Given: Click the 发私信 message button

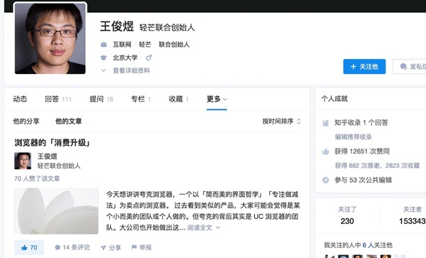Looking at the screenshot, I should coord(410,67).
